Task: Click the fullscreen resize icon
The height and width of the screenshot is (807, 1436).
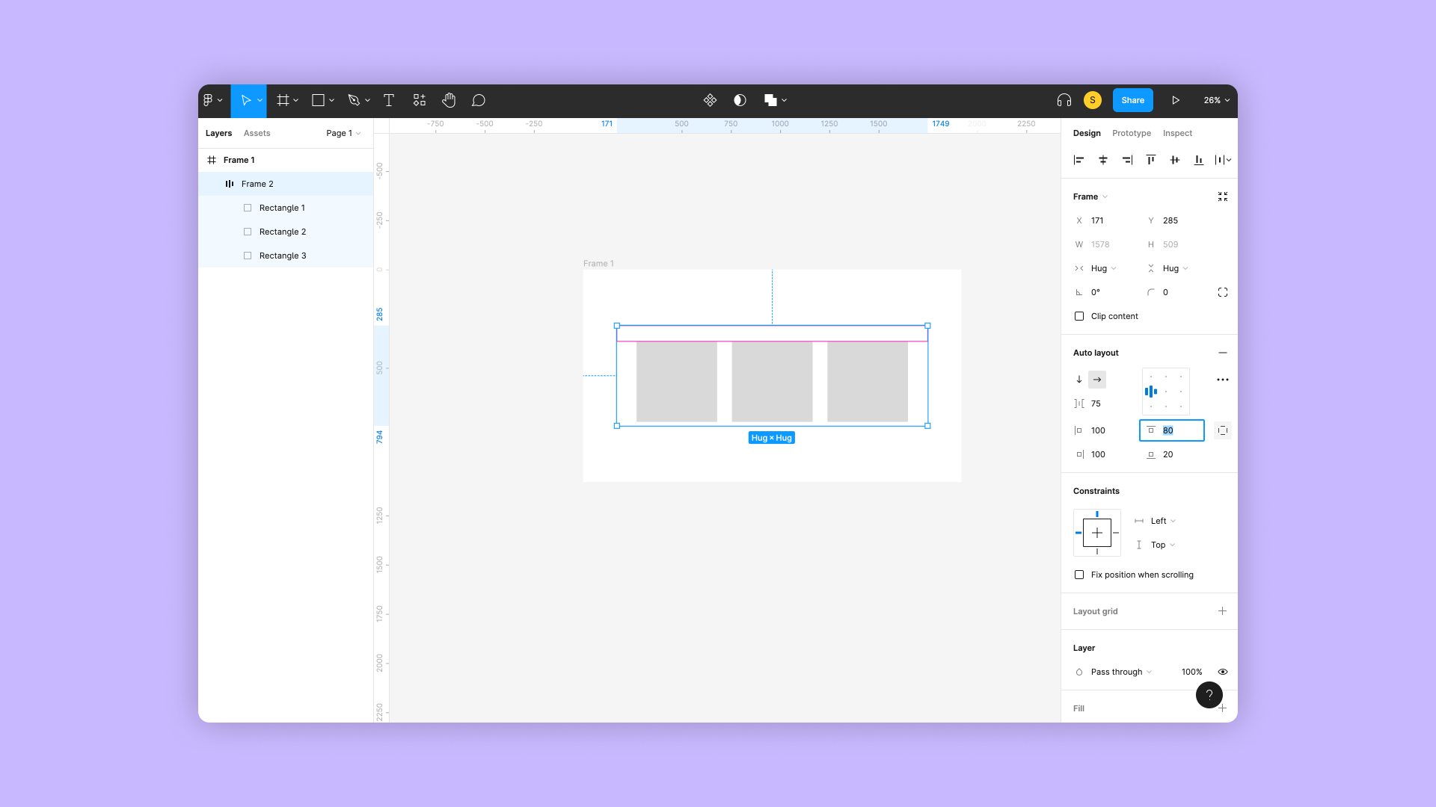Action: (1223, 196)
